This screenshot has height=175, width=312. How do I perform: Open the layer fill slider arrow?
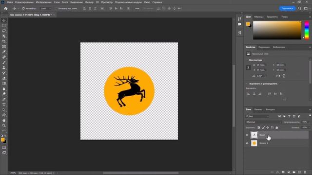309,127
